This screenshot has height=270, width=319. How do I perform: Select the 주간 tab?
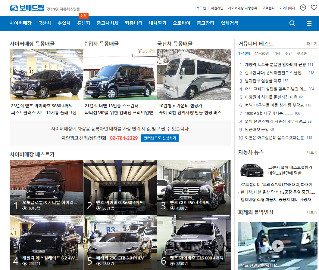pos(288,54)
